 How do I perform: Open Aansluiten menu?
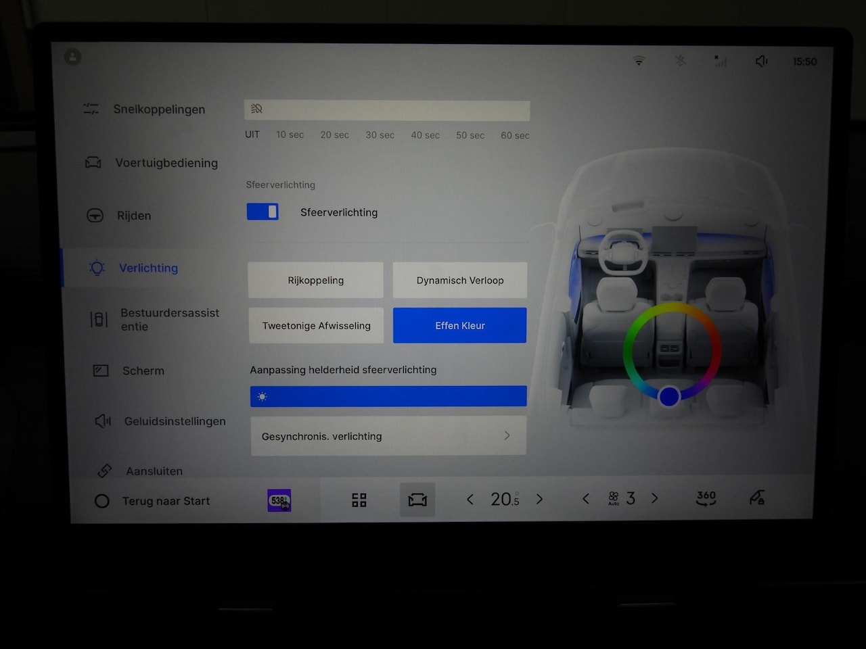139,471
